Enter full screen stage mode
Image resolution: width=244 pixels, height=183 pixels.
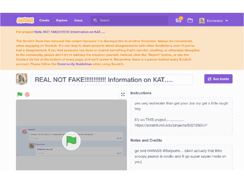(x=123, y=95)
